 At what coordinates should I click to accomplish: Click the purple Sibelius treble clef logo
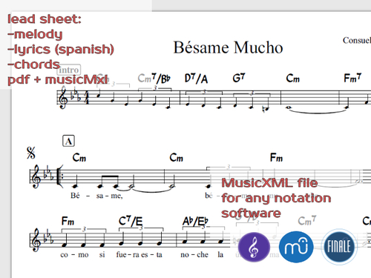pyautogui.click(x=254, y=247)
